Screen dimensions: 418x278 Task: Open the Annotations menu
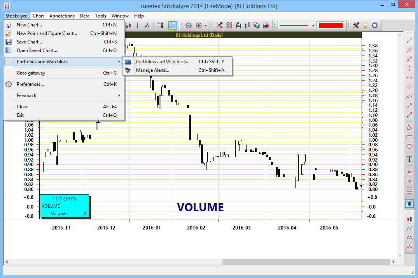(62, 16)
